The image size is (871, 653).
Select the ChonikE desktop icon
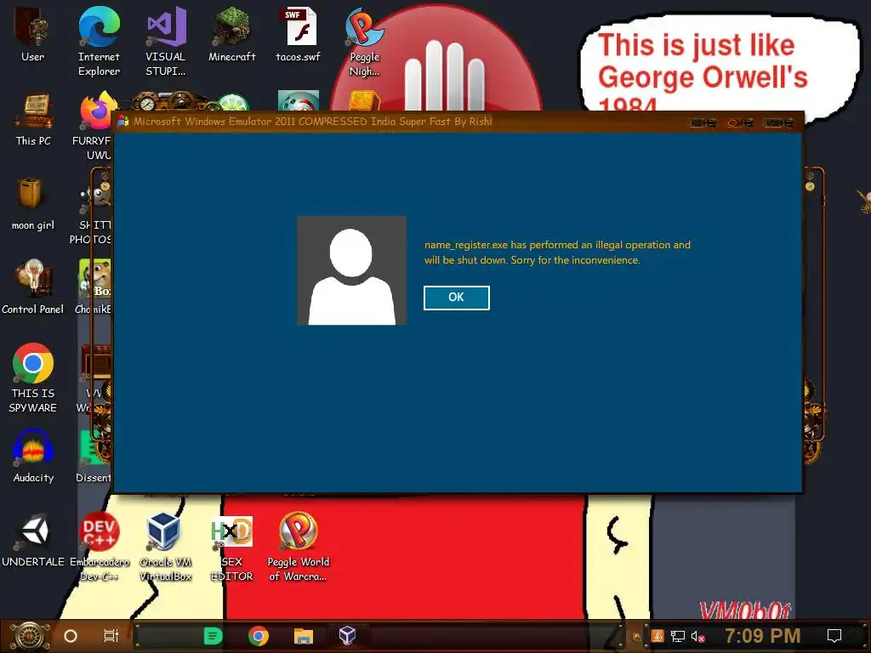(x=94, y=287)
